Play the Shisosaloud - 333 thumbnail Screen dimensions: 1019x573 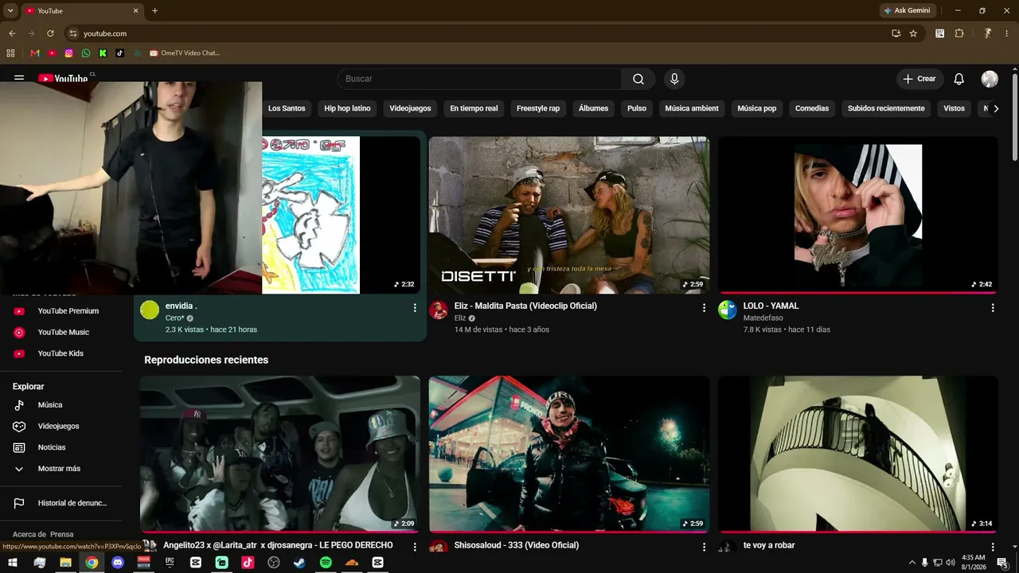[x=569, y=454]
